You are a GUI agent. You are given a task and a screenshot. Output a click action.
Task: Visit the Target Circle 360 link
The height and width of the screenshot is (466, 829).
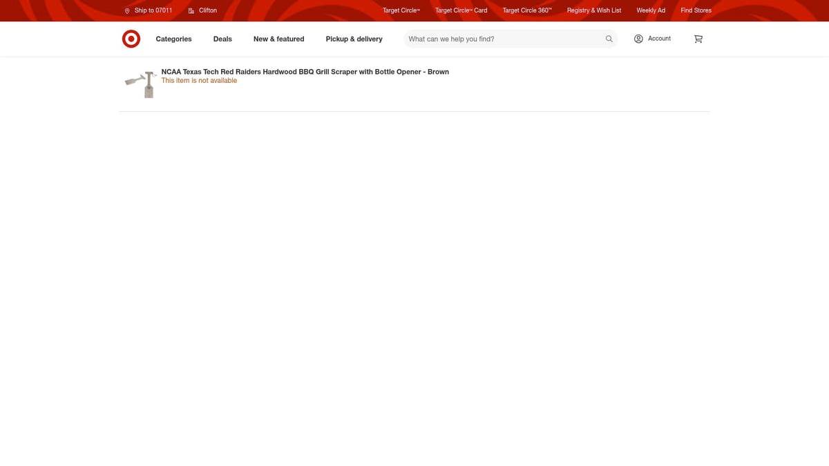(526, 10)
